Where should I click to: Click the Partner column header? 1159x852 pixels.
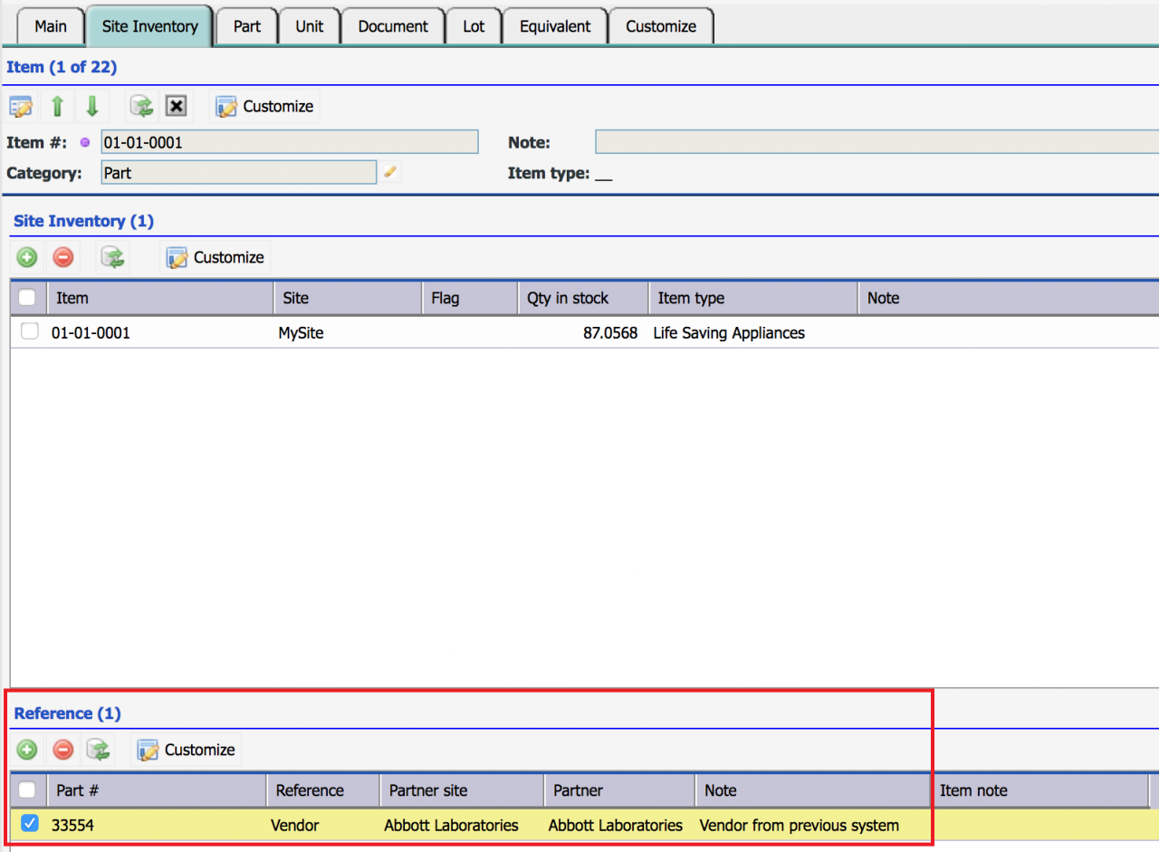(x=619, y=790)
